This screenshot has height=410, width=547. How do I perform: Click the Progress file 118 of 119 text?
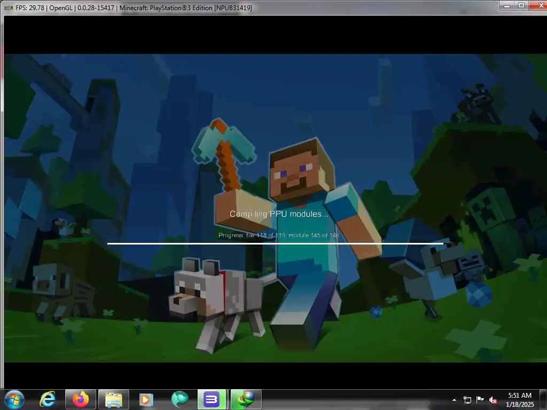(279, 235)
